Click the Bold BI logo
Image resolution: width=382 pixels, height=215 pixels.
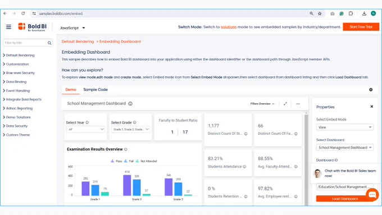point(32,27)
